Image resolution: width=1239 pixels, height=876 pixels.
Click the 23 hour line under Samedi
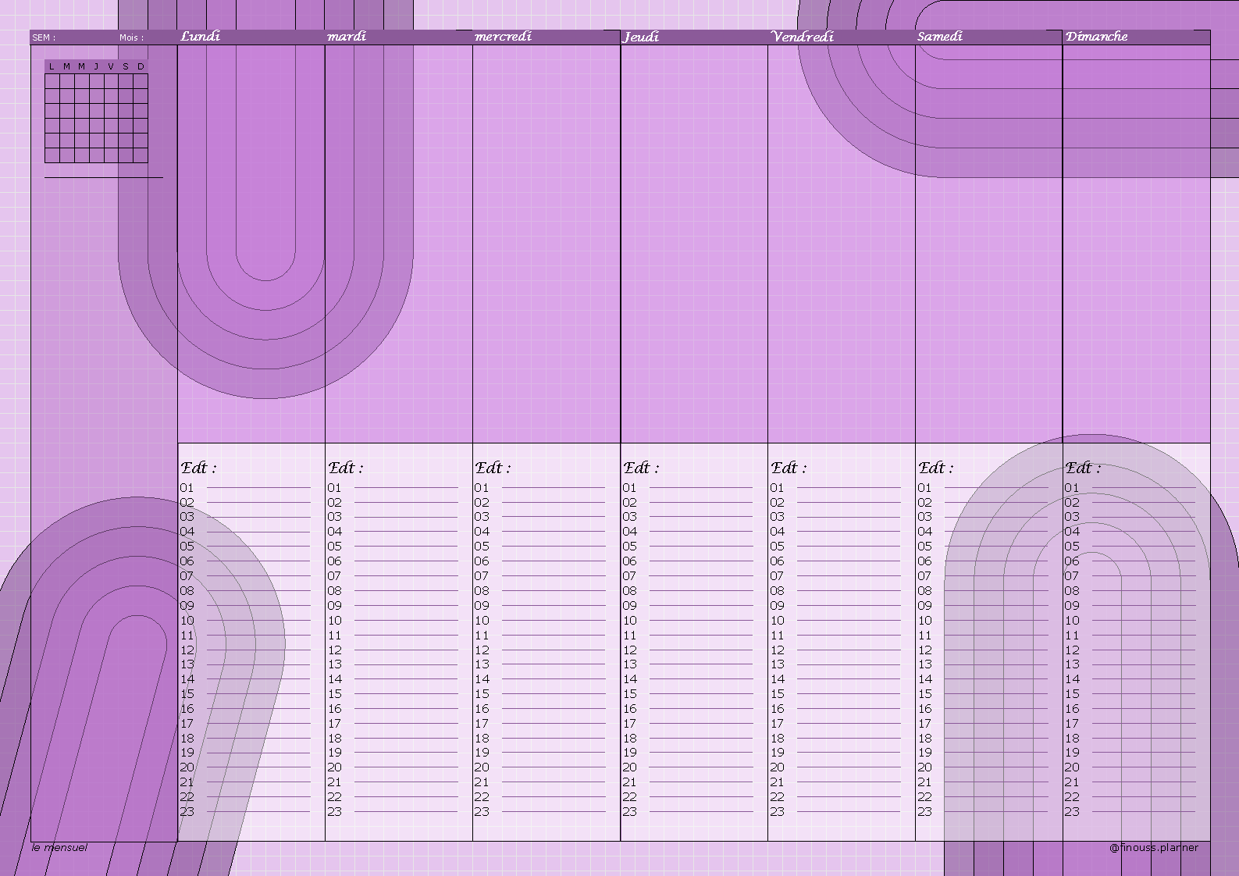983,812
